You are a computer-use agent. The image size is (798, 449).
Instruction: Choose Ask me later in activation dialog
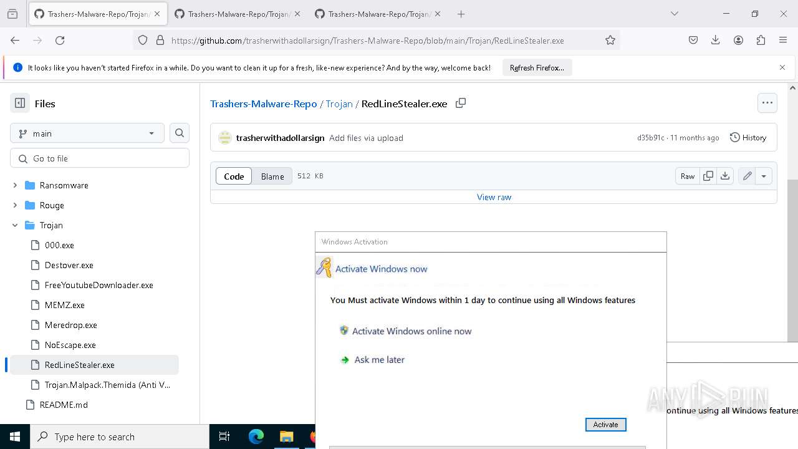379,360
